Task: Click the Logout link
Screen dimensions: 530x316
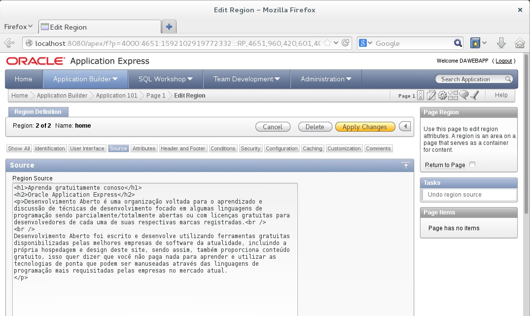Action: (x=503, y=61)
